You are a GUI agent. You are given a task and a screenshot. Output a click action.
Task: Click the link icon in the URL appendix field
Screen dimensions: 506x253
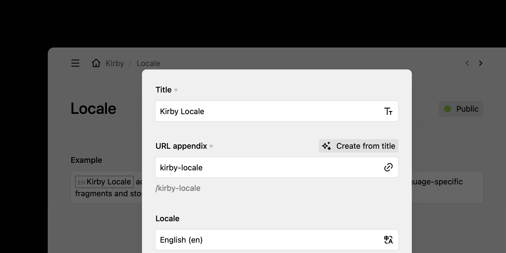(x=388, y=167)
